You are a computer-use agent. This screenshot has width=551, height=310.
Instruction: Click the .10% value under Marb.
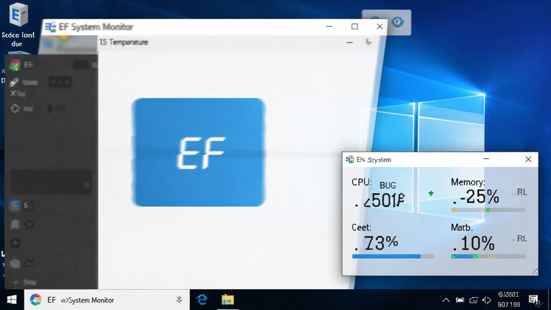pyautogui.click(x=474, y=243)
